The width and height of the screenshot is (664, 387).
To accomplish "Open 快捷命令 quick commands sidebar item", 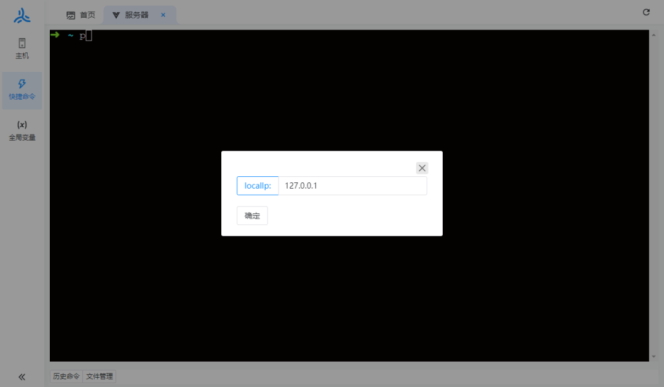I will tap(22, 90).
